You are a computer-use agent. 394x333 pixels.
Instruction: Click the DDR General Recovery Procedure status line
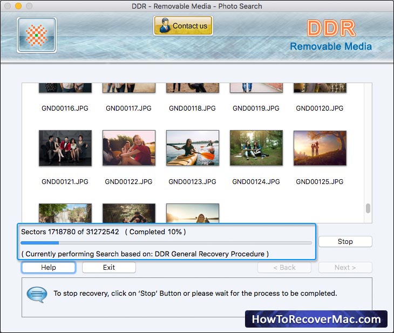(145, 254)
